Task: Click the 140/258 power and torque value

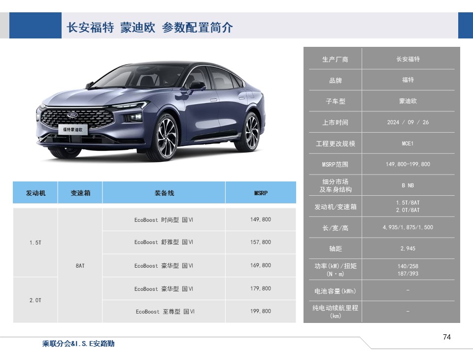Action: 408,266
